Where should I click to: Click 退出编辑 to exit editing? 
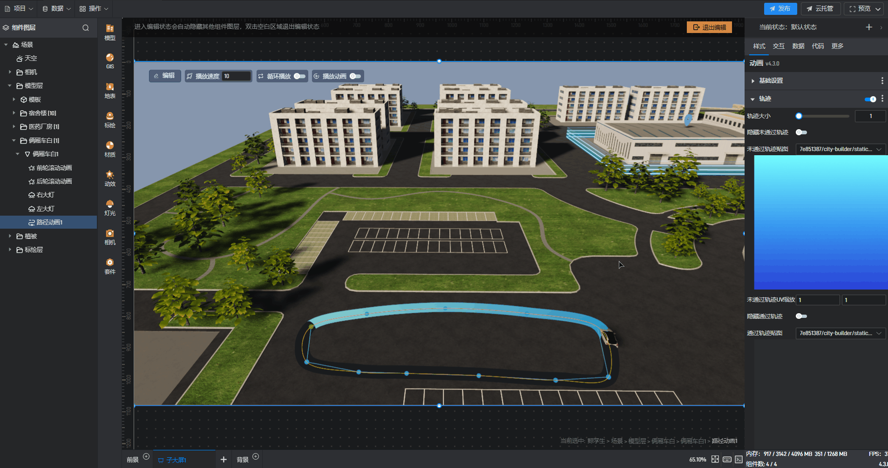point(709,27)
